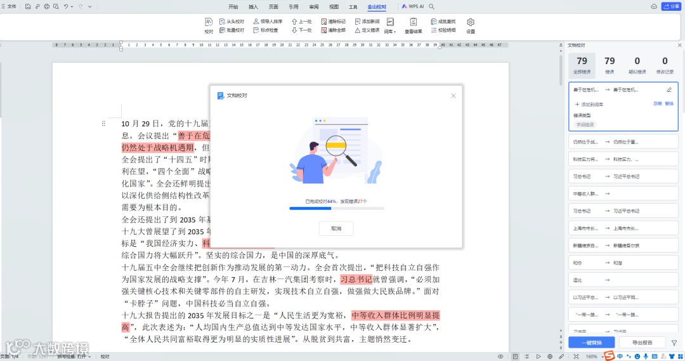Switch to page layout view icon
This screenshot has height=361, width=685.
click(x=516, y=357)
